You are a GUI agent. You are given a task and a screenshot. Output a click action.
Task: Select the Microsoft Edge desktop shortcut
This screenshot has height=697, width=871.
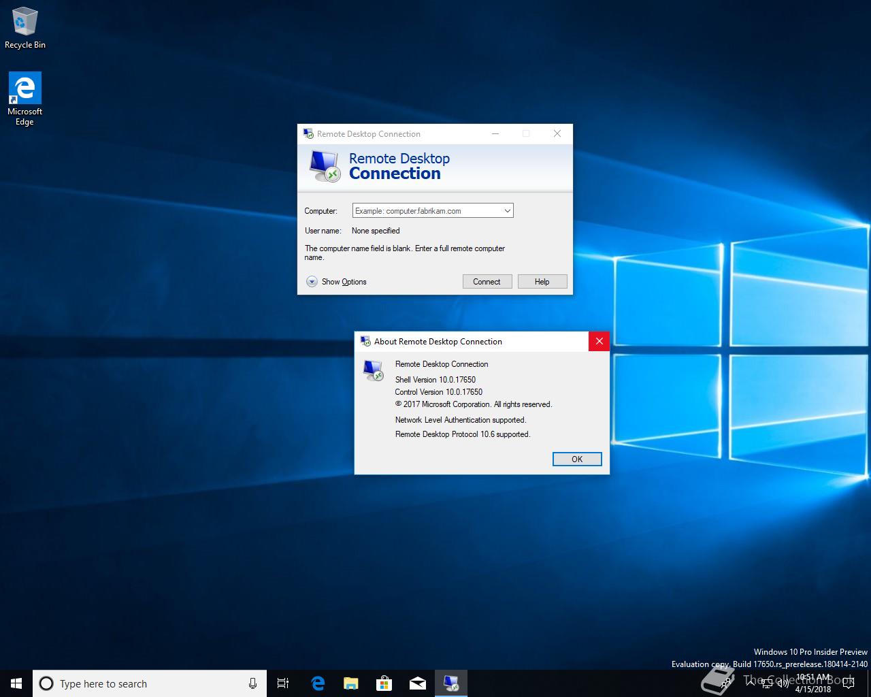[25, 99]
